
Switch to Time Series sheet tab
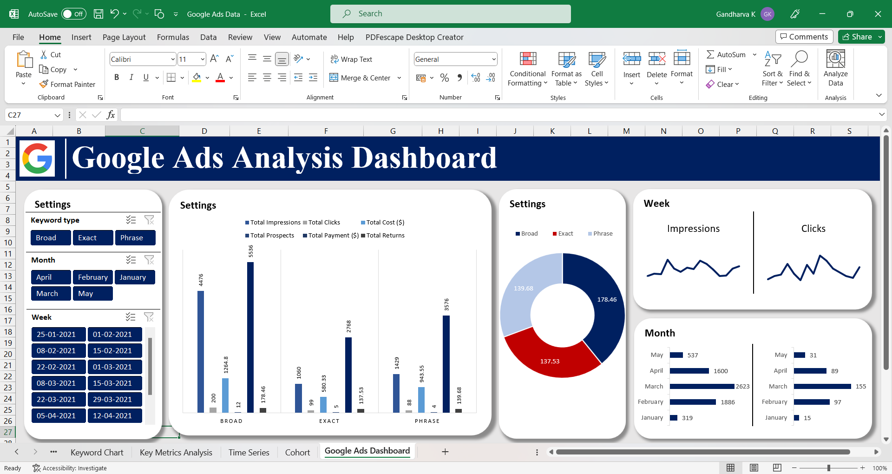pyautogui.click(x=249, y=452)
